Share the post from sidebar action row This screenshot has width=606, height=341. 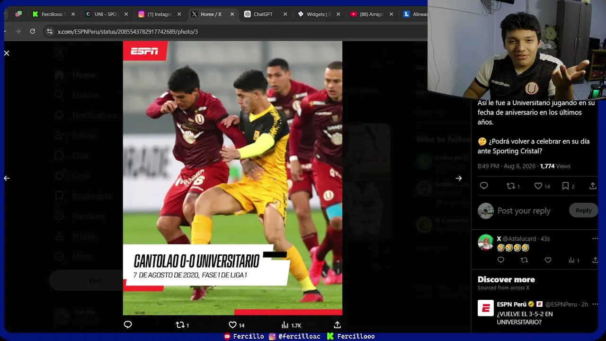(593, 186)
